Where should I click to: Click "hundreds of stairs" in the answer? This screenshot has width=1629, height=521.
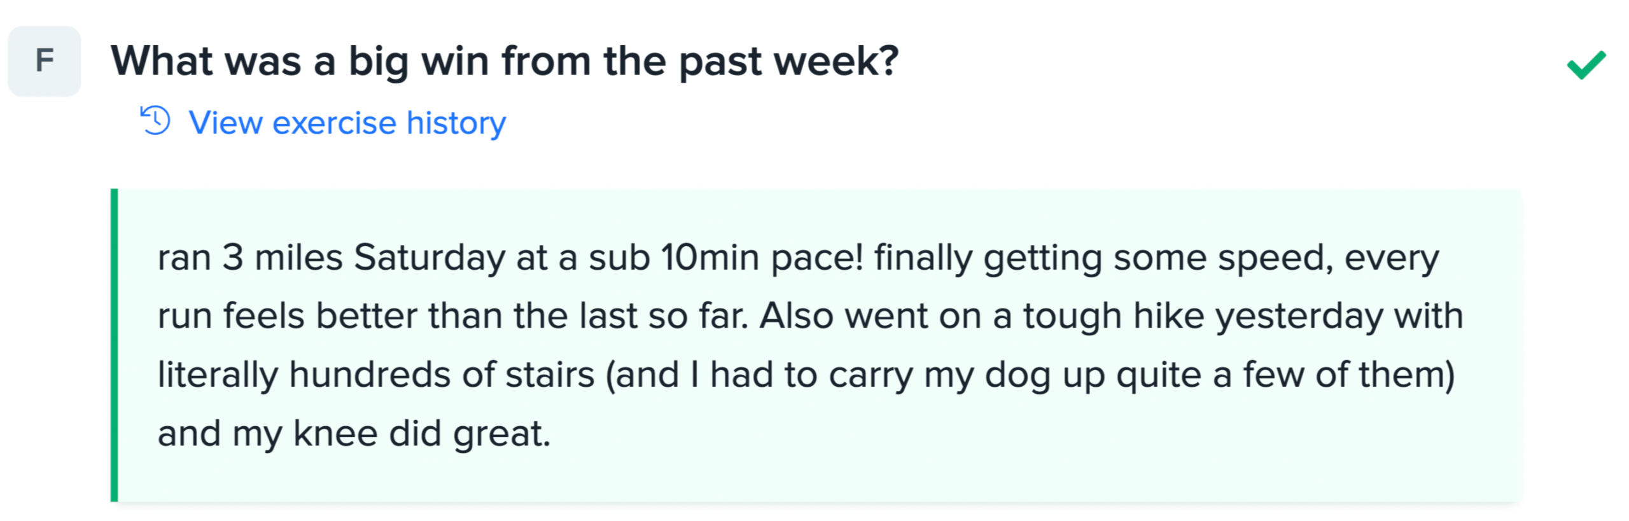(x=442, y=375)
